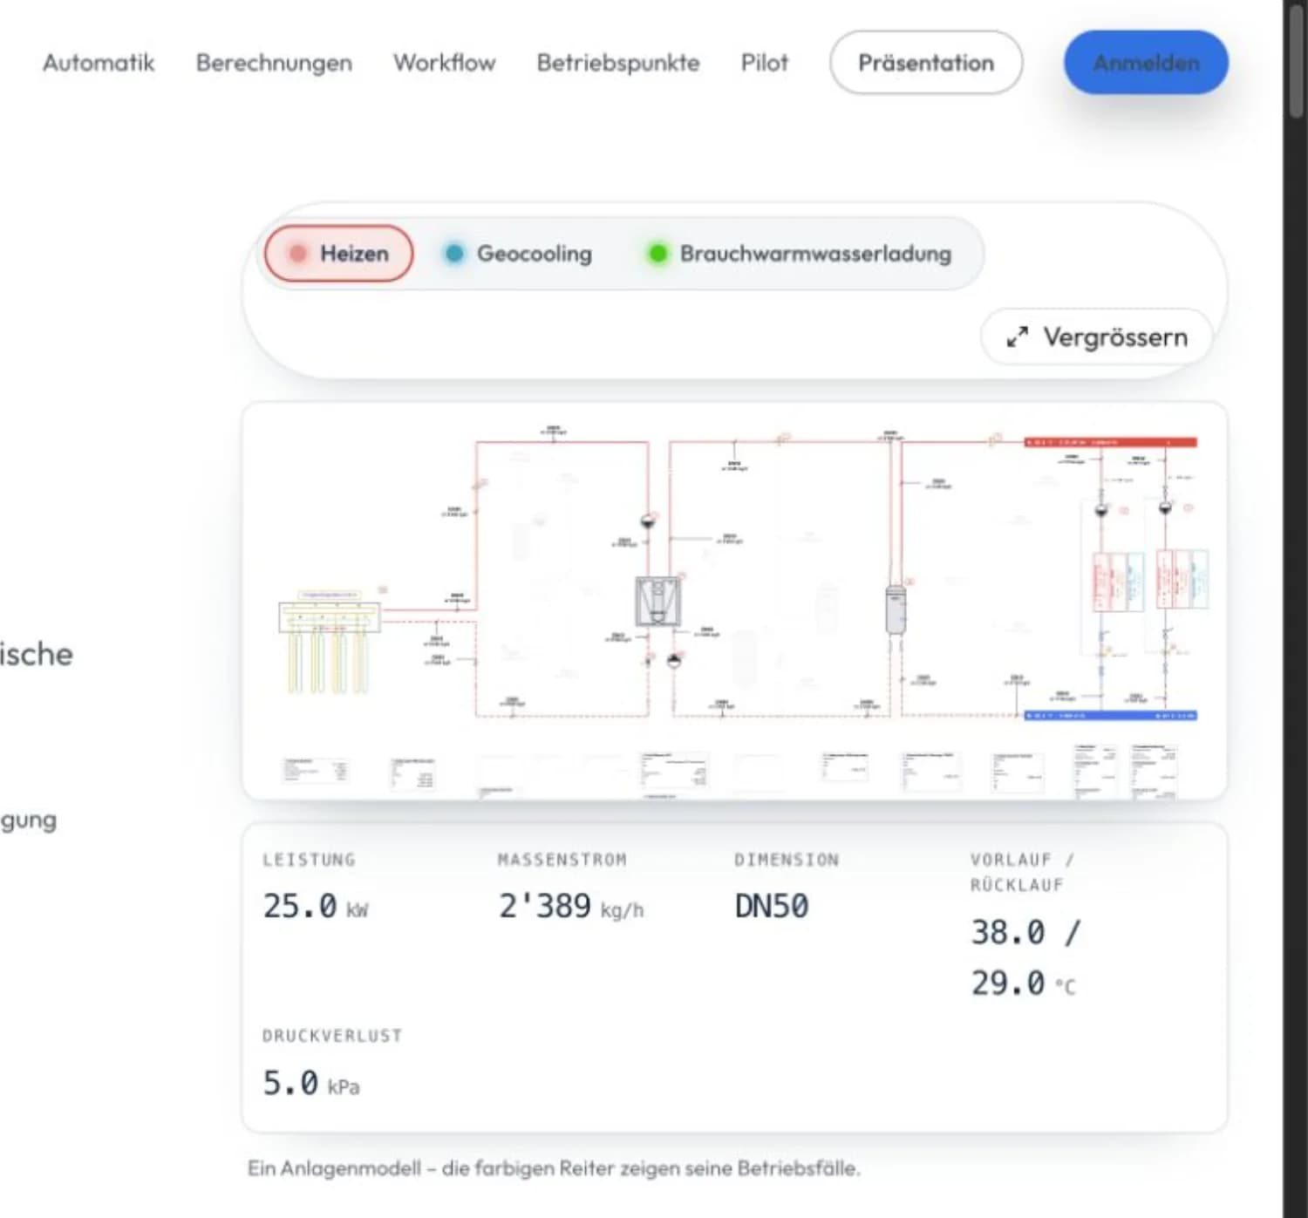Click the Präsentation button
The width and height of the screenshot is (1308, 1218).
pos(926,63)
